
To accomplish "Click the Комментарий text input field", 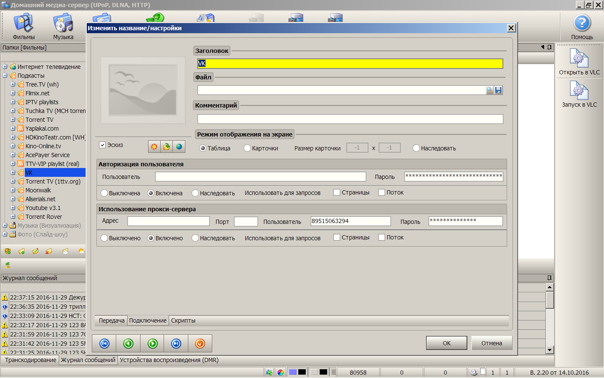I will coord(350,119).
